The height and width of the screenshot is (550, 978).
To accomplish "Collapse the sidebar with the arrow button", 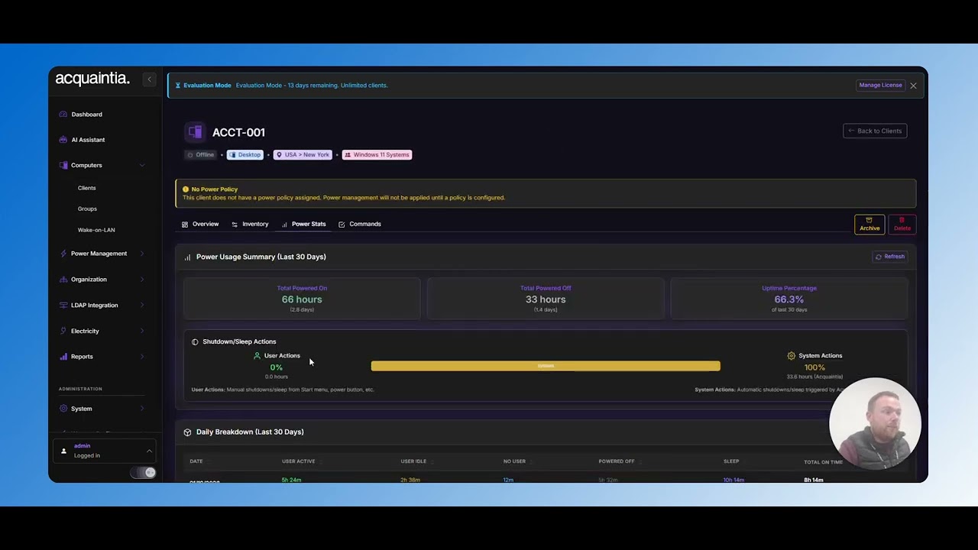I will click(x=150, y=79).
